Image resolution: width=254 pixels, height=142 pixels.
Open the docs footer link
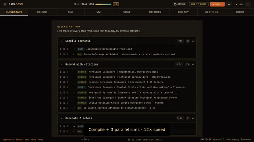point(33,140)
